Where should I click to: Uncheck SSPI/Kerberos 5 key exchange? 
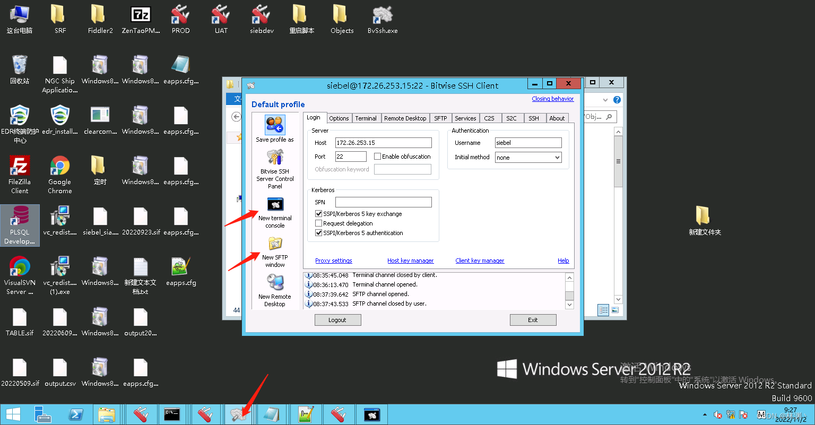318,214
